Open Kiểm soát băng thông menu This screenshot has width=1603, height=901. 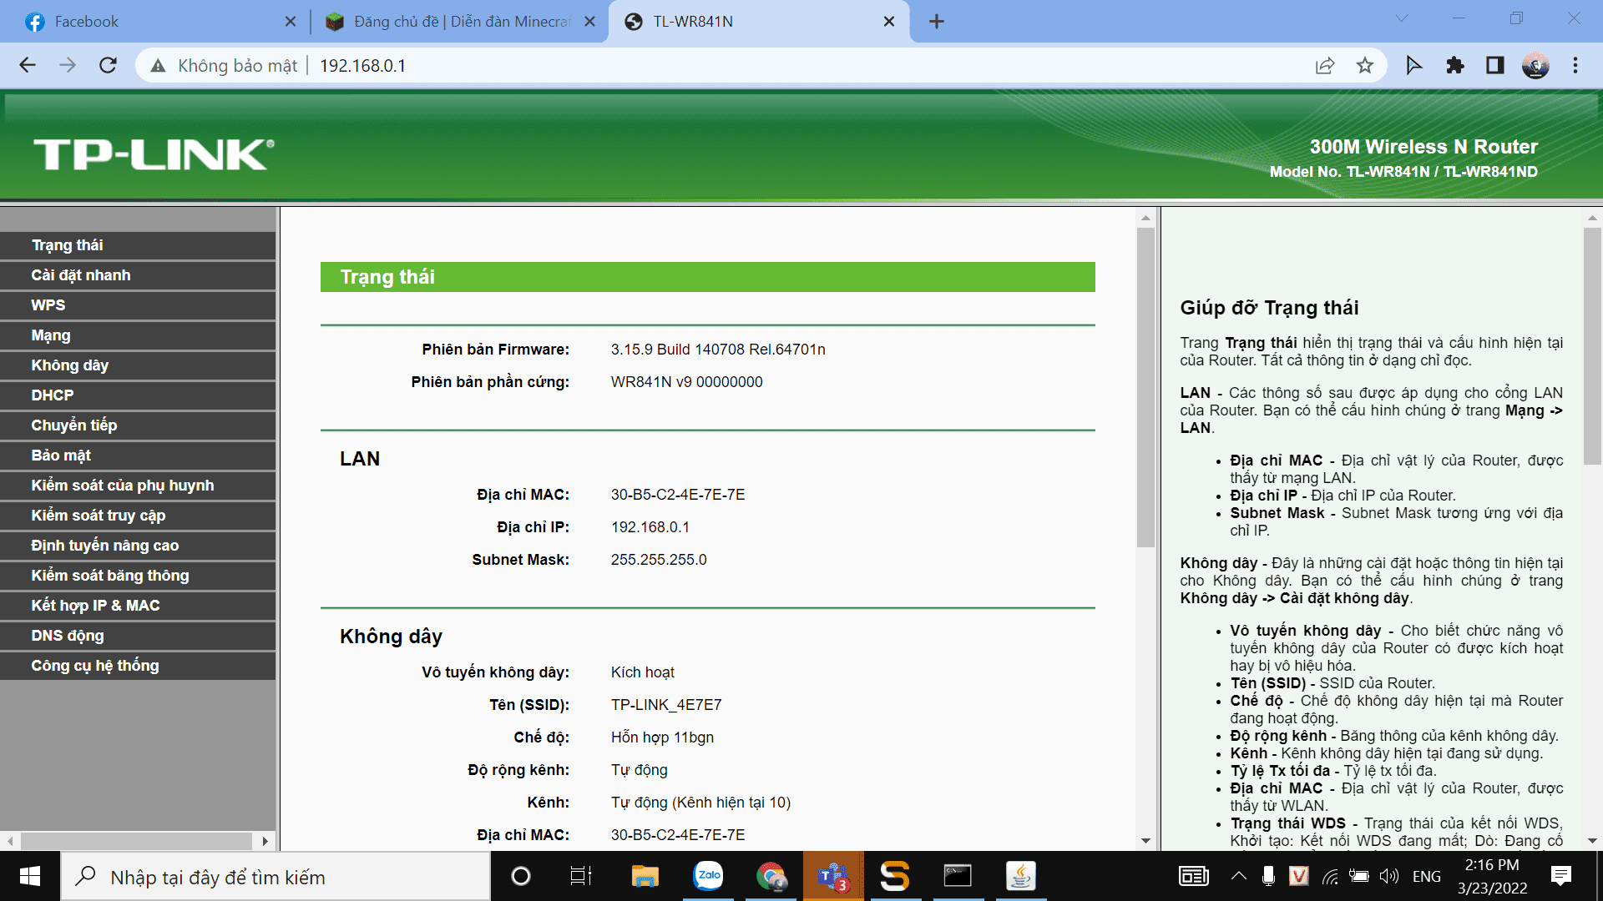pyautogui.click(x=138, y=576)
